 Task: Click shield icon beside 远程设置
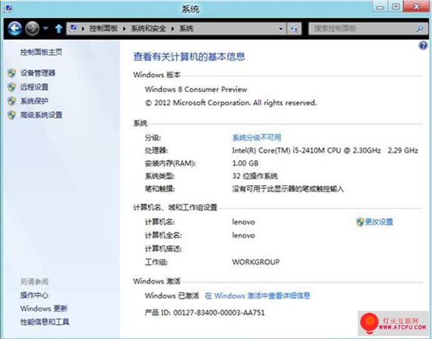pos(12,87)
